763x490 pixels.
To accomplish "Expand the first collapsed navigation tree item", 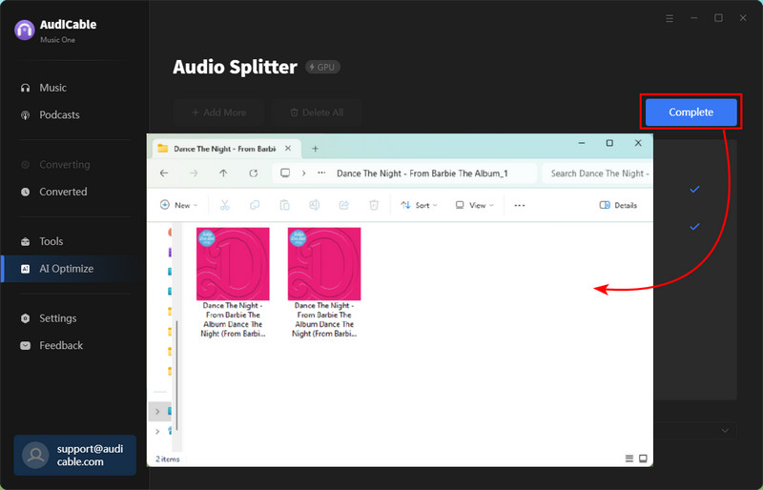I will coord(157,412).
